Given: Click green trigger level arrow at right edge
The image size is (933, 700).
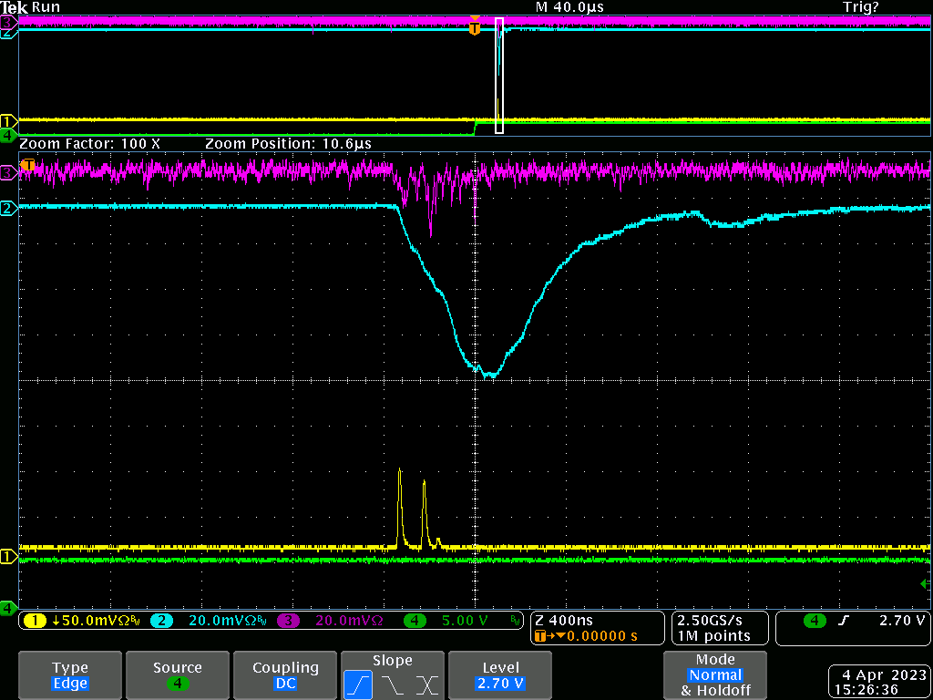Looking at the screenshot, I should 925,583.
